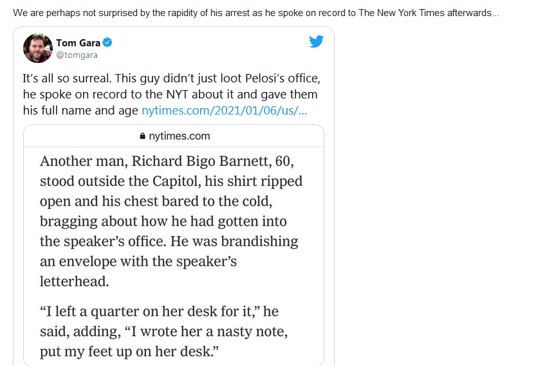Click the line "put my feet up on her desk."

(x=129, y=352)
